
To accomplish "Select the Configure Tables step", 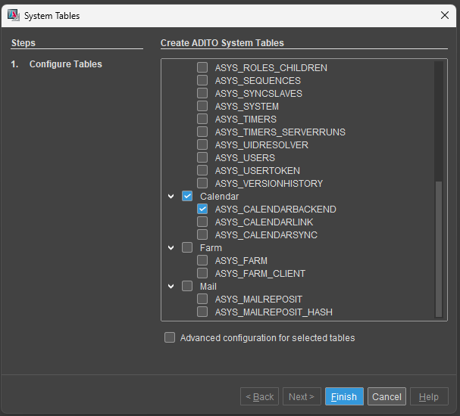I will (65, 64).
